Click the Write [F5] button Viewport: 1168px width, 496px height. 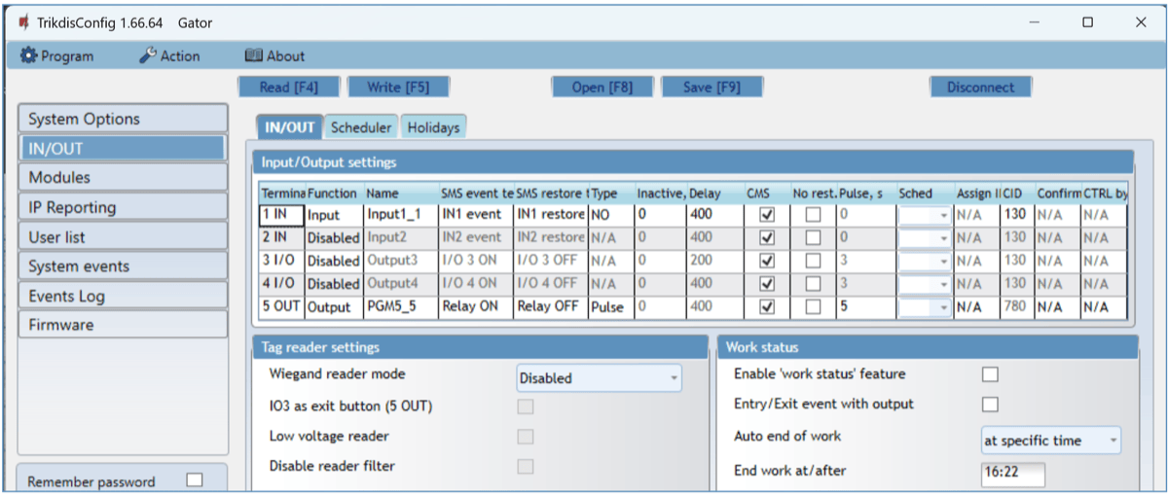coord(397,88)
